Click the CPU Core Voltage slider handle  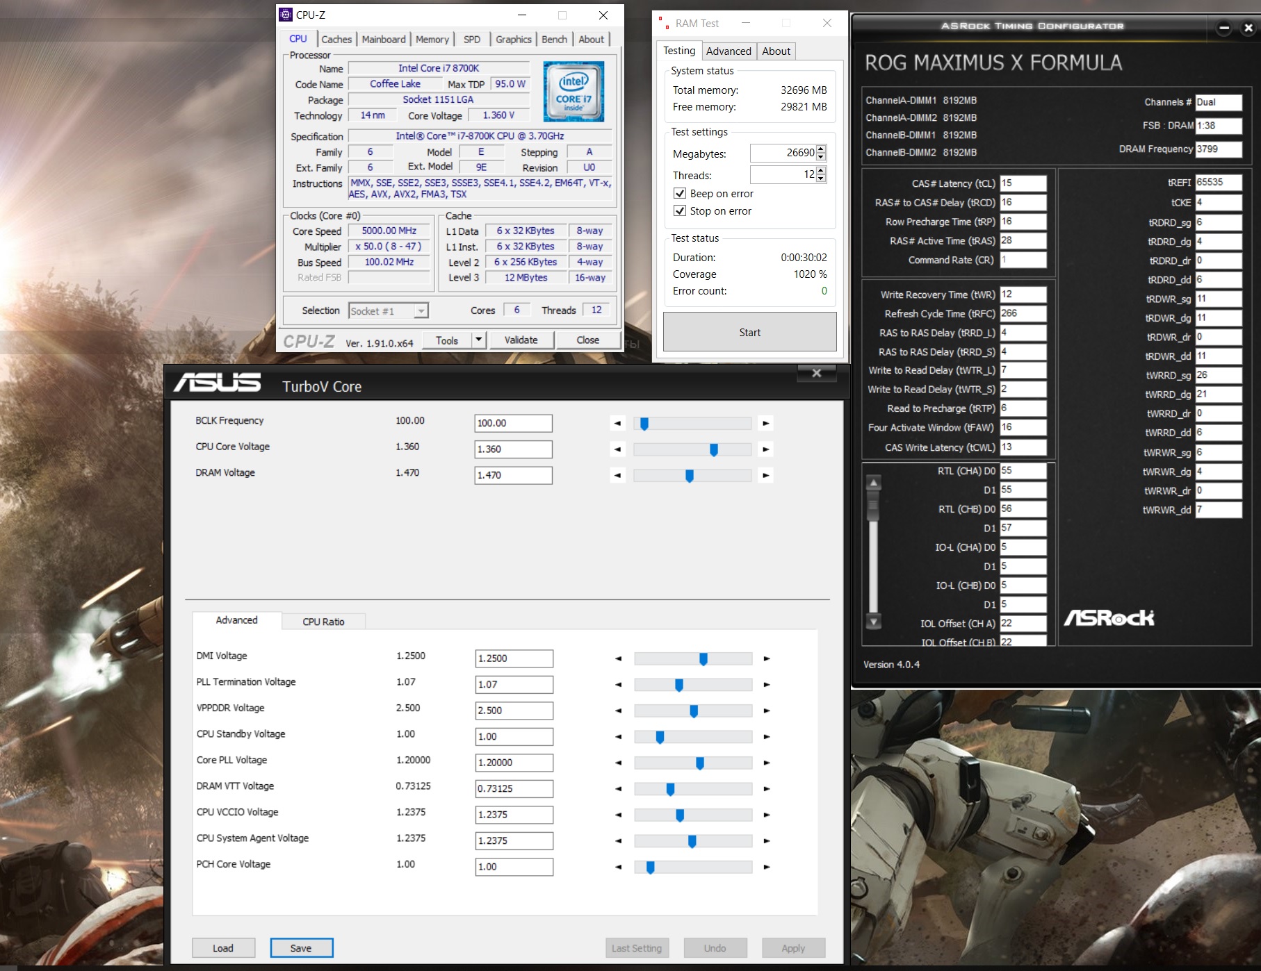pos(714,450)
